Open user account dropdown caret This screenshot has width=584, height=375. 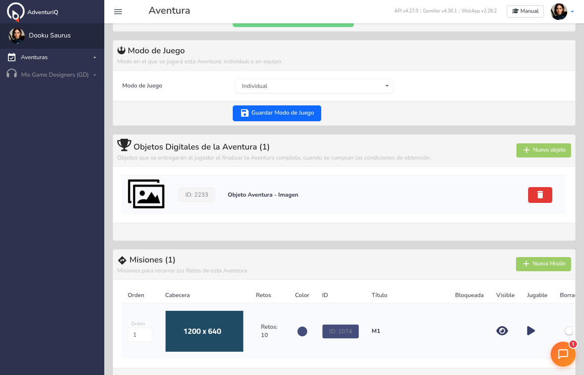(x=572, y=12)
